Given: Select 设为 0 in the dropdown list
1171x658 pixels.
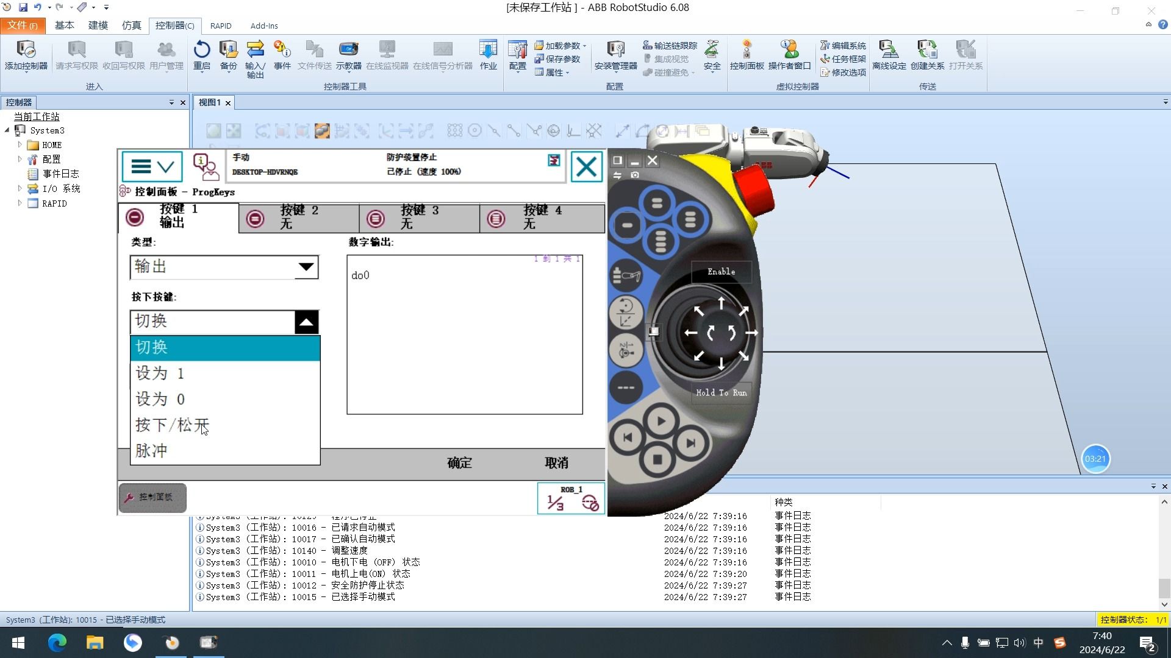Looking at the screenshot, I should click(x=225, y=399).
